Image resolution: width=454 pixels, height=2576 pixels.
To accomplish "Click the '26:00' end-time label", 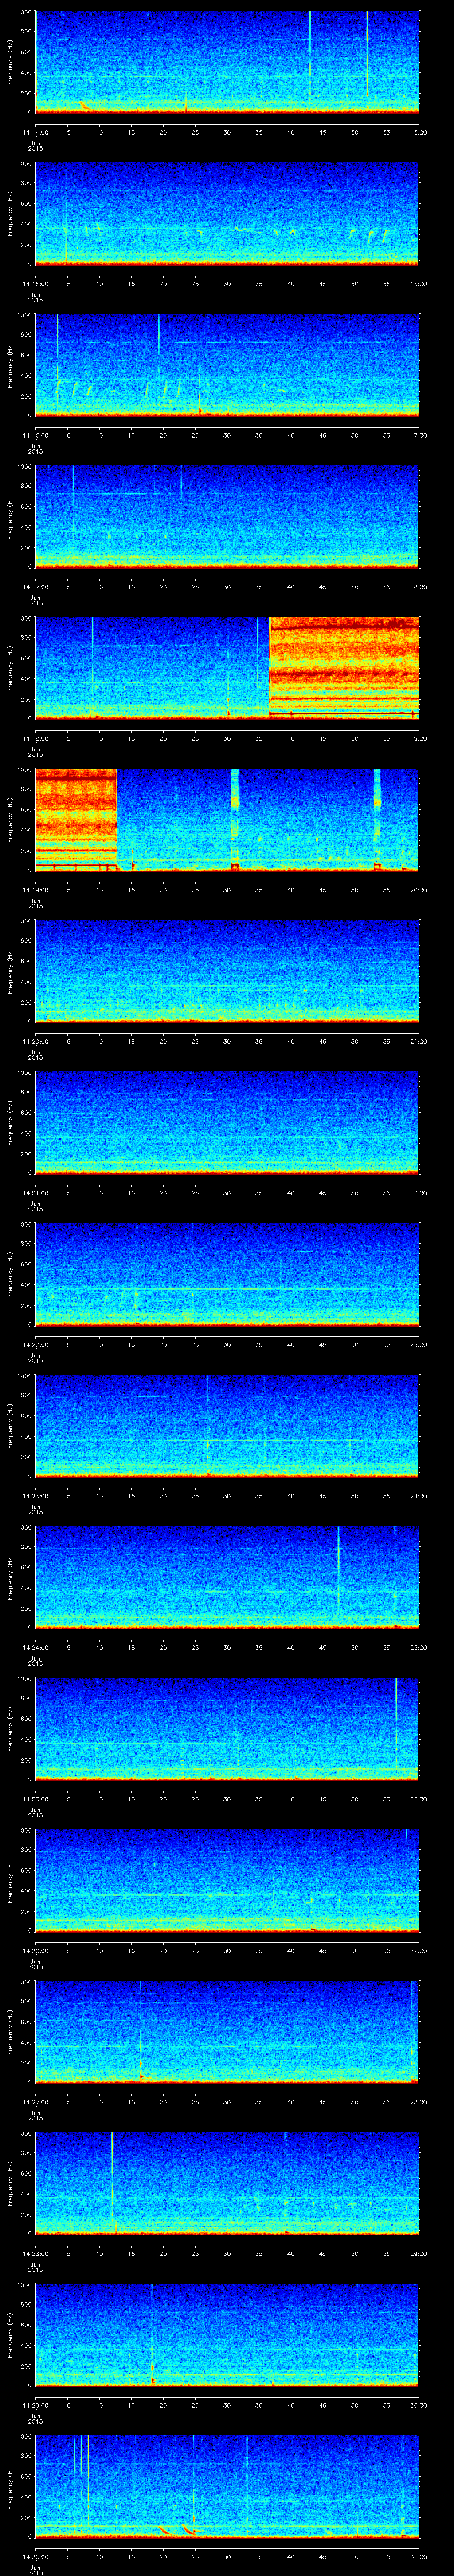I will (419, 1799).
